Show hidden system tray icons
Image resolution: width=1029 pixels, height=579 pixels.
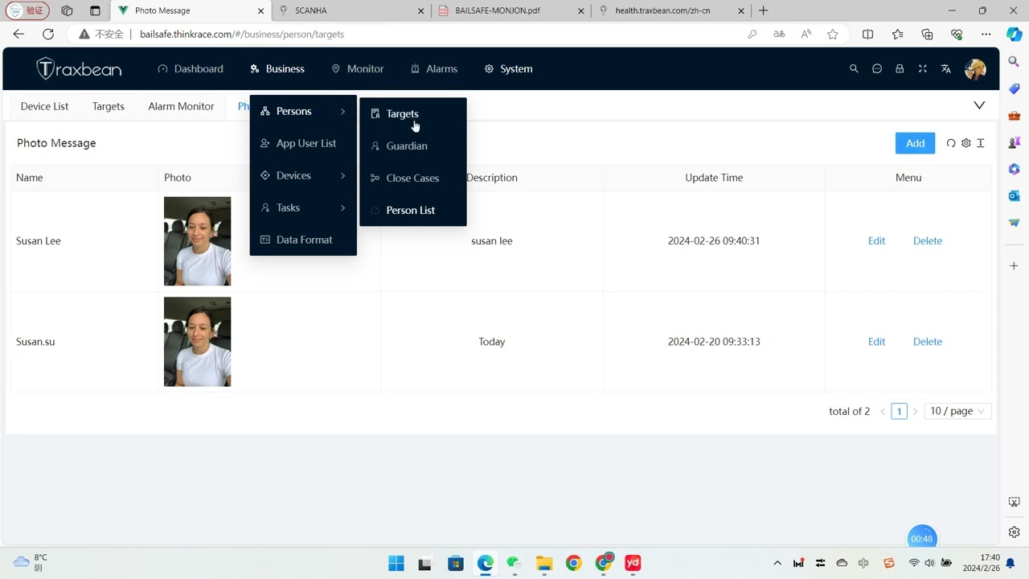click(x=777, y=563)
